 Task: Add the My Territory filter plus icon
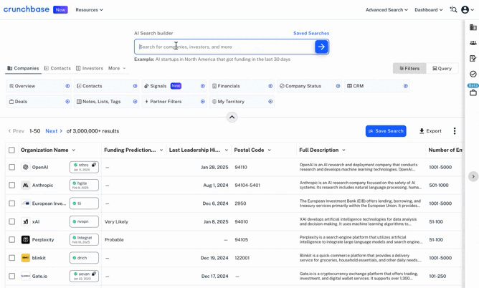(x=270, y=102)
